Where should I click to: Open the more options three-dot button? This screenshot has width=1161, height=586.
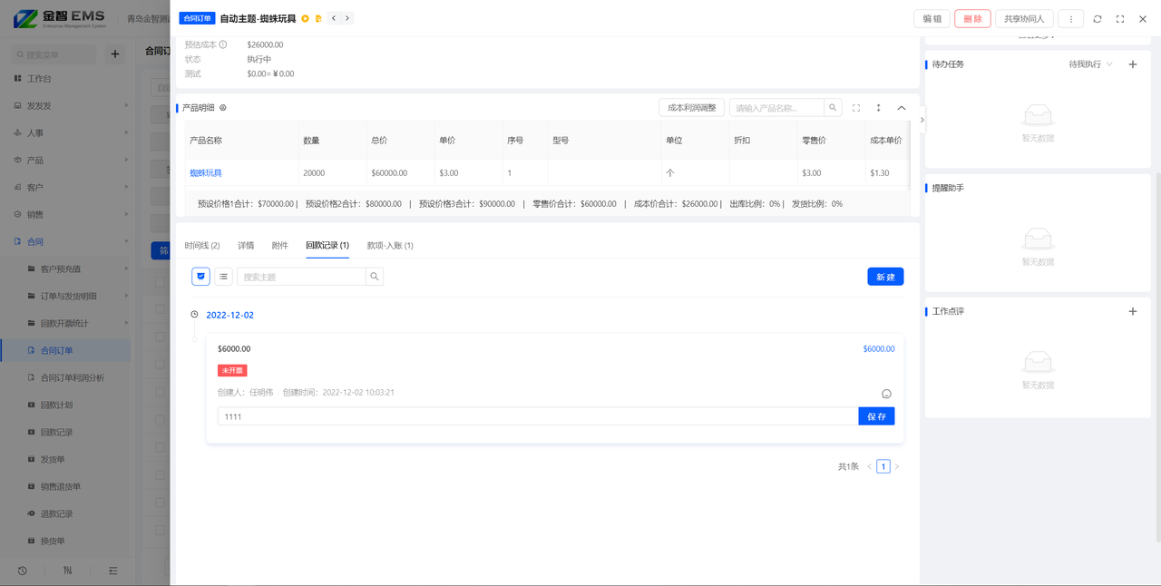(x=1071, y=19)
